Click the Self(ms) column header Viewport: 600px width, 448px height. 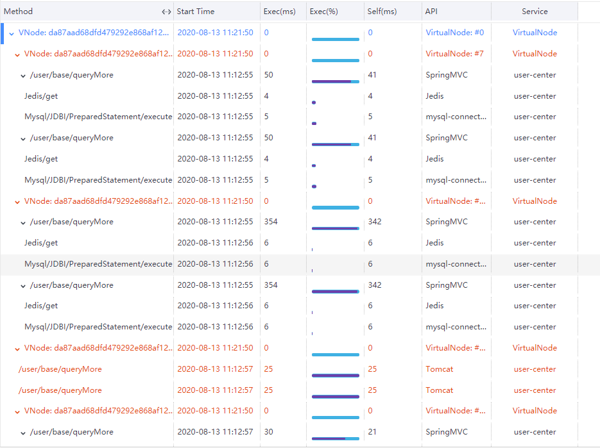tap(382, 12)
